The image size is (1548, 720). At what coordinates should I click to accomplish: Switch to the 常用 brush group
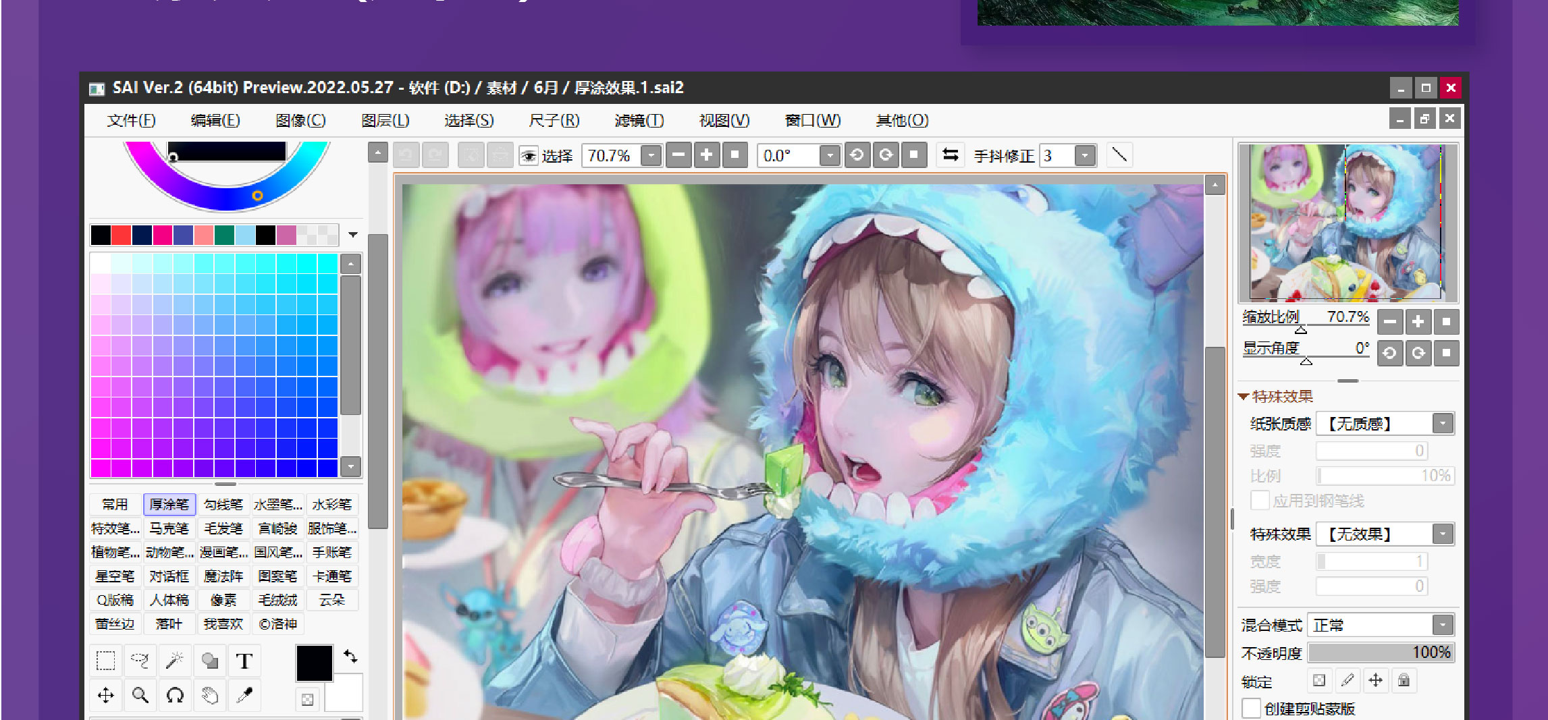[115, 504]
